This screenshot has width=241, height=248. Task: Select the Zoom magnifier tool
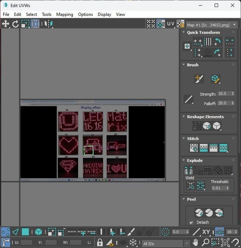tap(205, 242)
